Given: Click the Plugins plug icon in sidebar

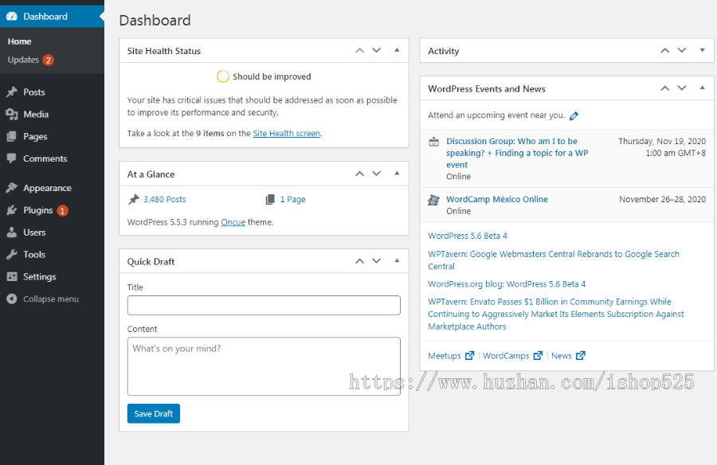Looking at the screenshot, I should point(12,210).
